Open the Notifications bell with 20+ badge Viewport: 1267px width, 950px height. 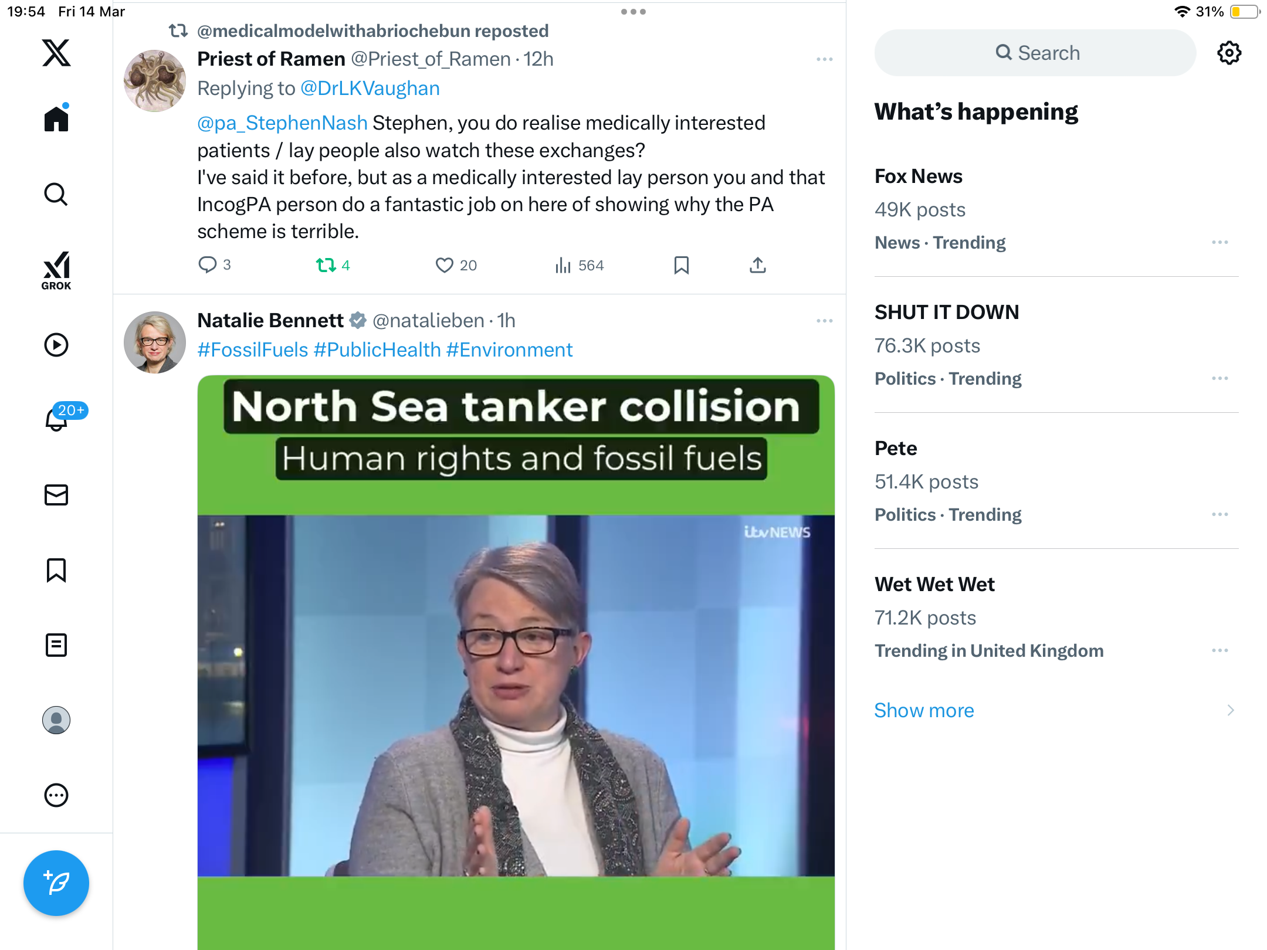[x=57, y=418]
